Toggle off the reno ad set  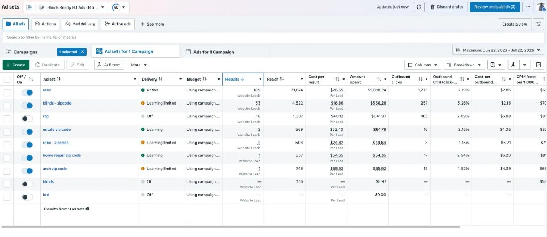tap(27, 92)
